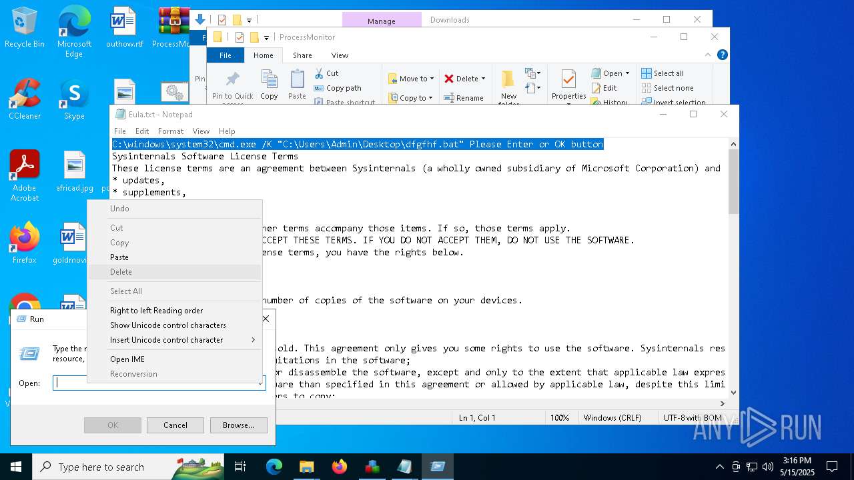Open Notepad Format menu
854x480 pixels.
tap(171, 131)
